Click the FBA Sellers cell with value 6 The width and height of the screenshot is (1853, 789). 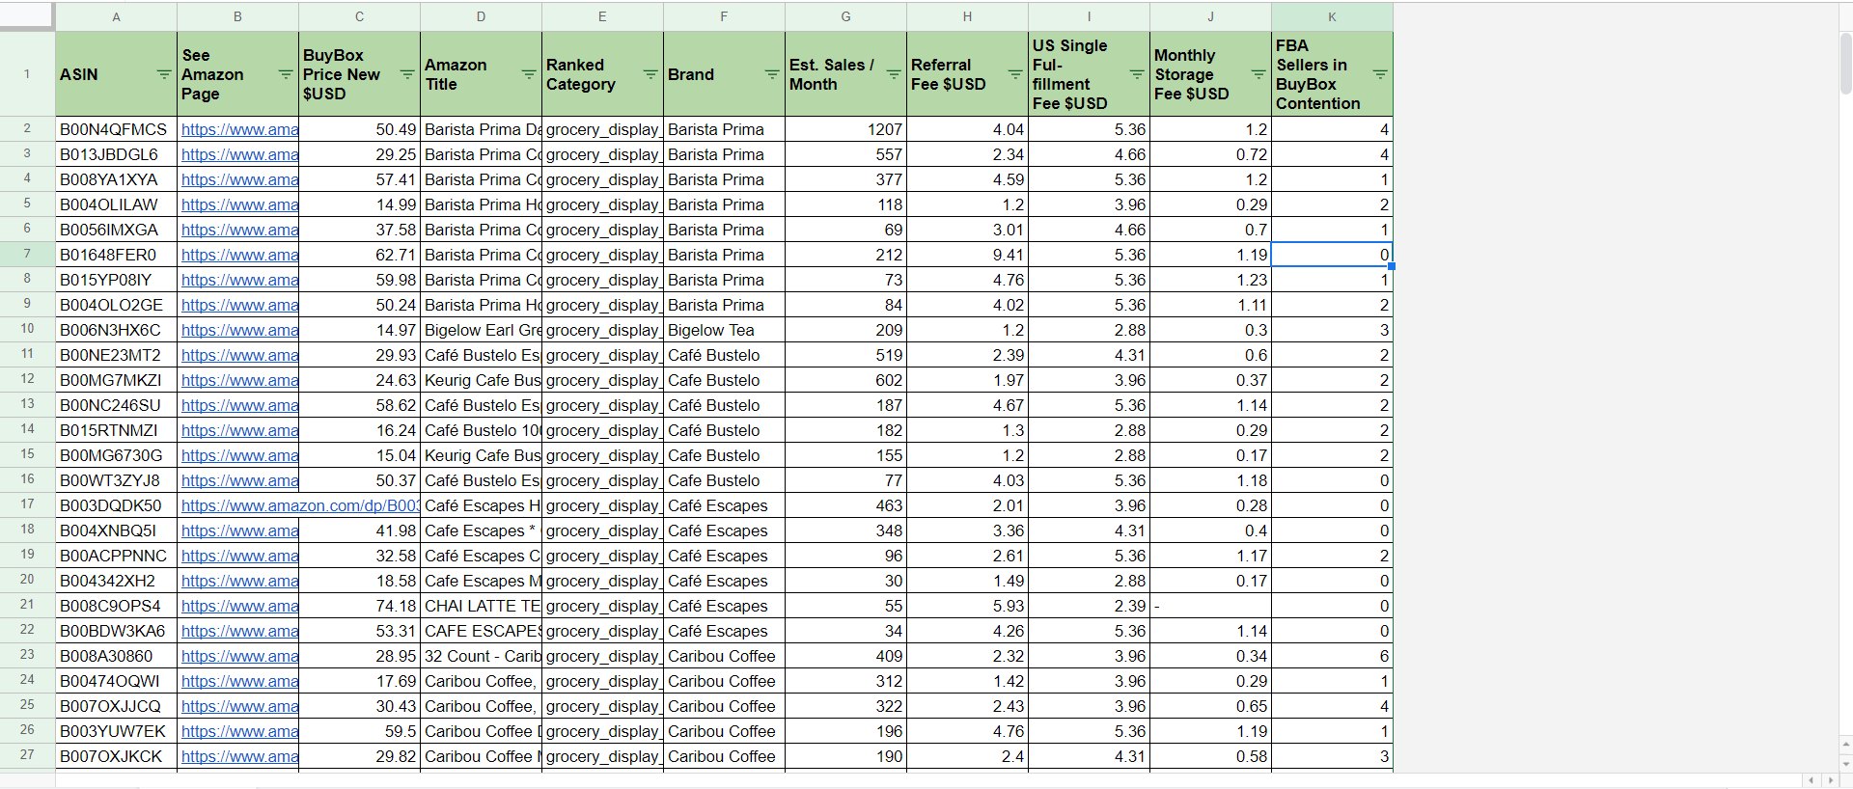coord(1333,656)
